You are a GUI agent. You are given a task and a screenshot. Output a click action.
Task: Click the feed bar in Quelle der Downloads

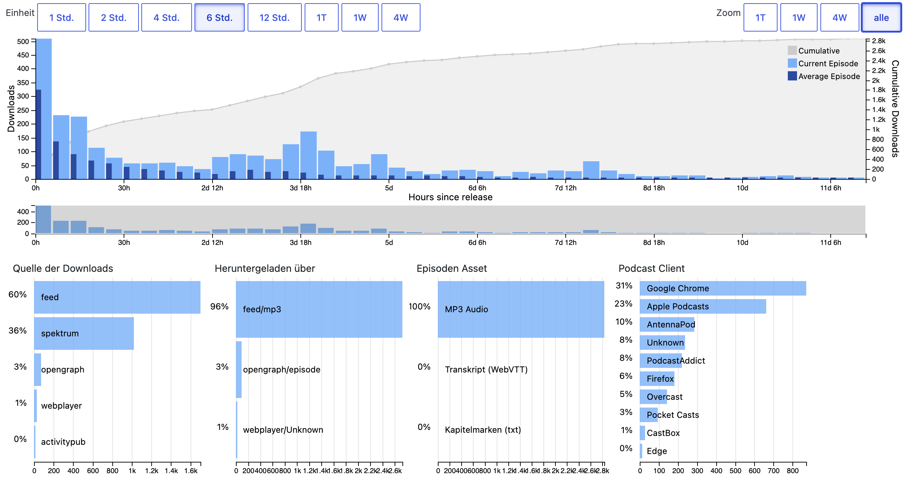(117, 297)
